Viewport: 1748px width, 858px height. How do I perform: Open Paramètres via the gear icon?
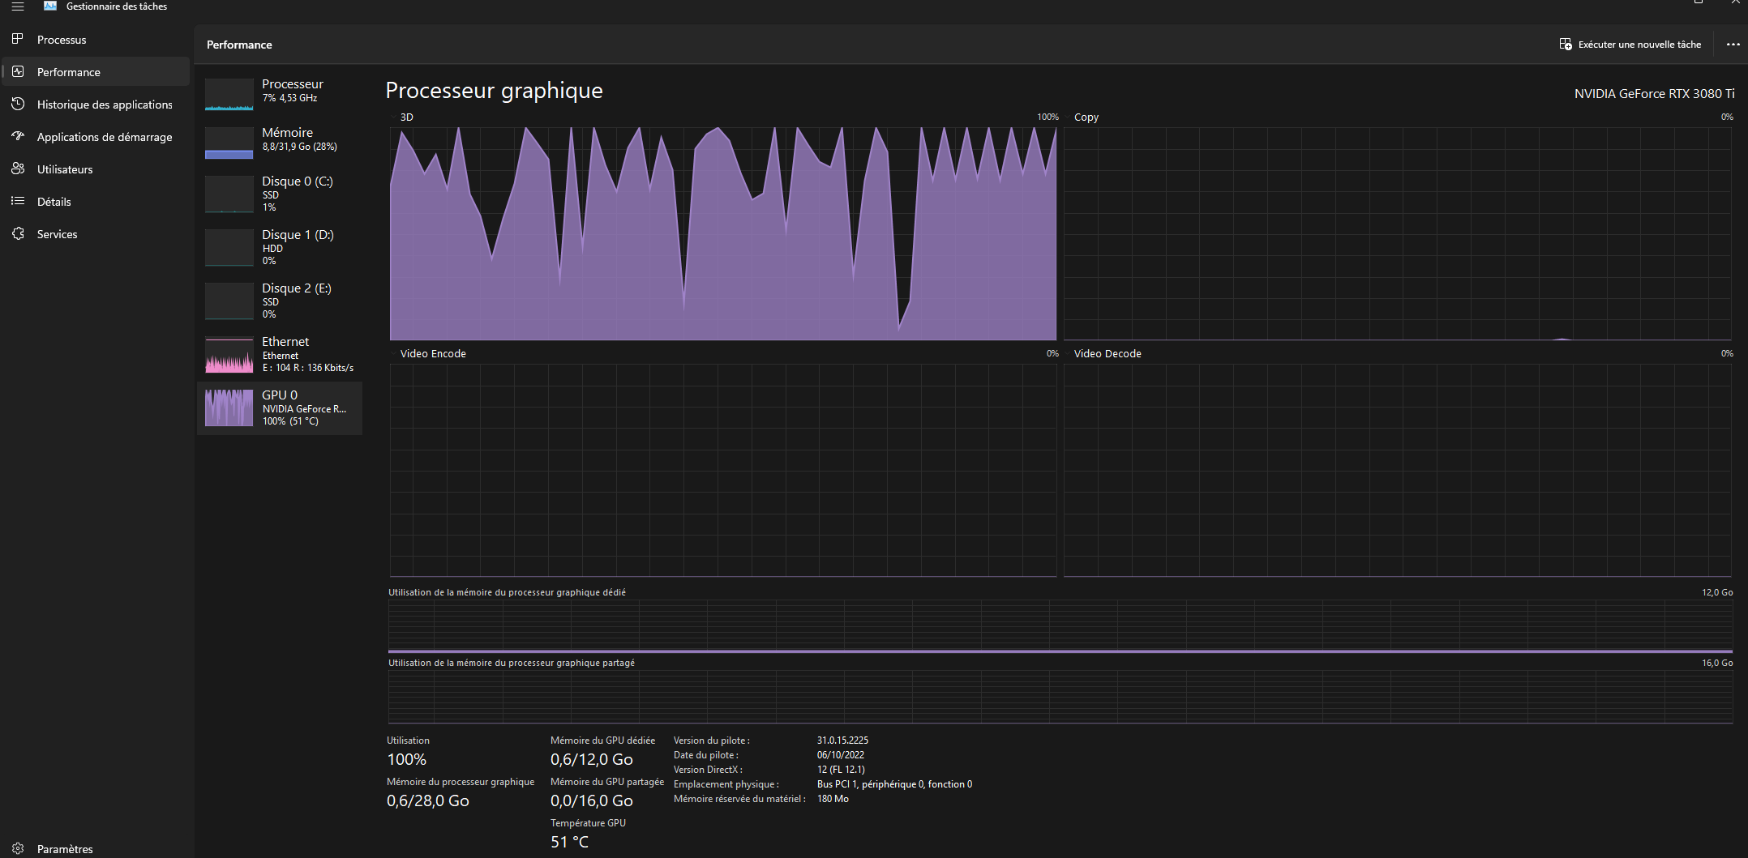(17, 848)
